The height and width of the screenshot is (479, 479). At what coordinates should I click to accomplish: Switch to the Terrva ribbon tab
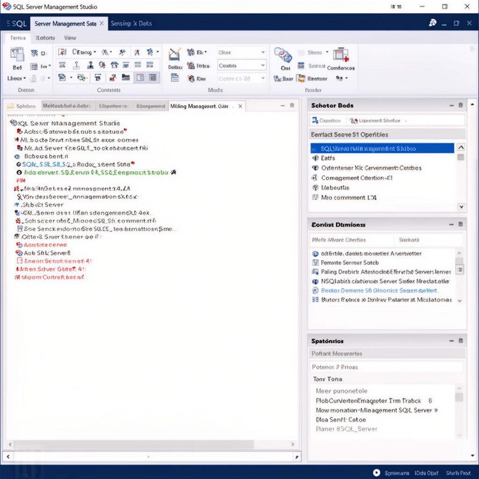tap(18, 38)
